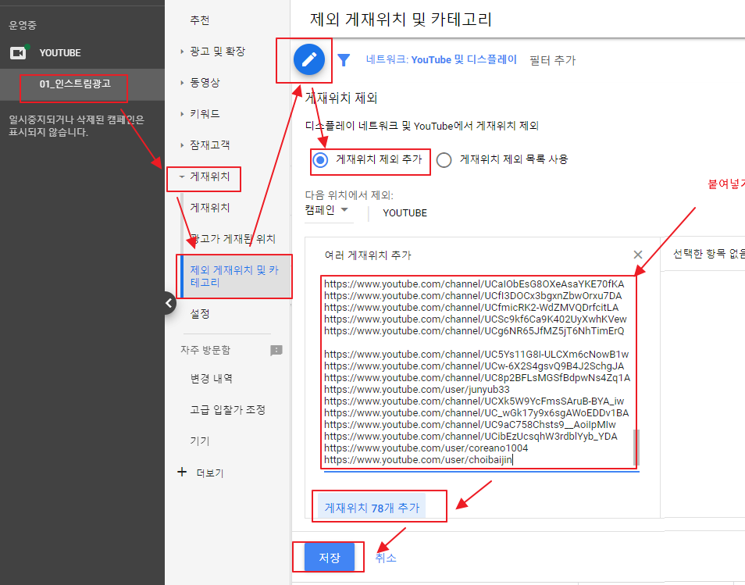745x585 pixels.
Task: Click the plus icon next to 더보기
Action: 182,472
